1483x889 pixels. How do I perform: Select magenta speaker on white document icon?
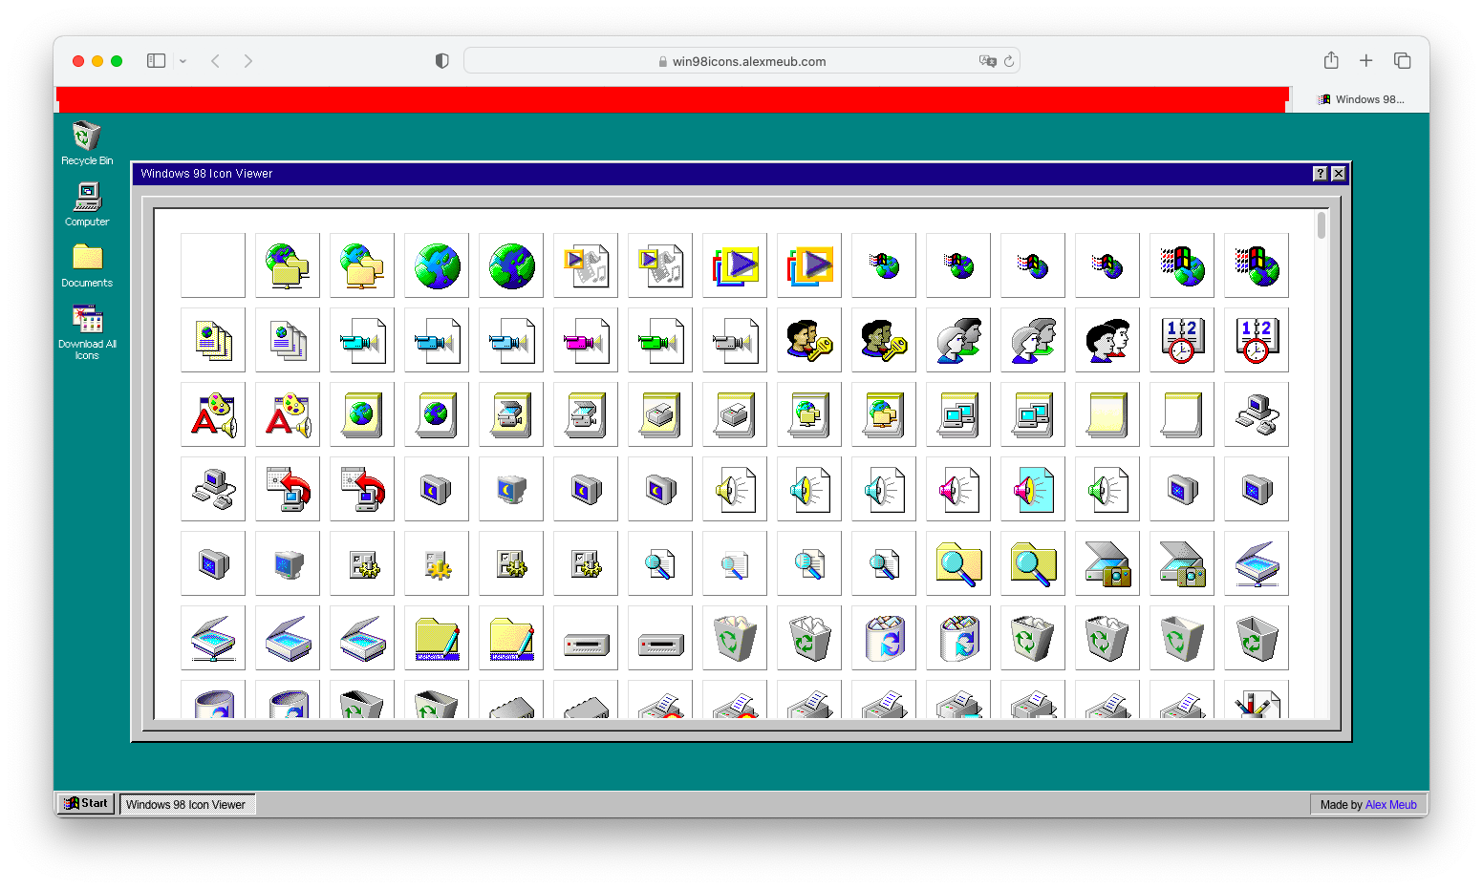coord(958,489)
